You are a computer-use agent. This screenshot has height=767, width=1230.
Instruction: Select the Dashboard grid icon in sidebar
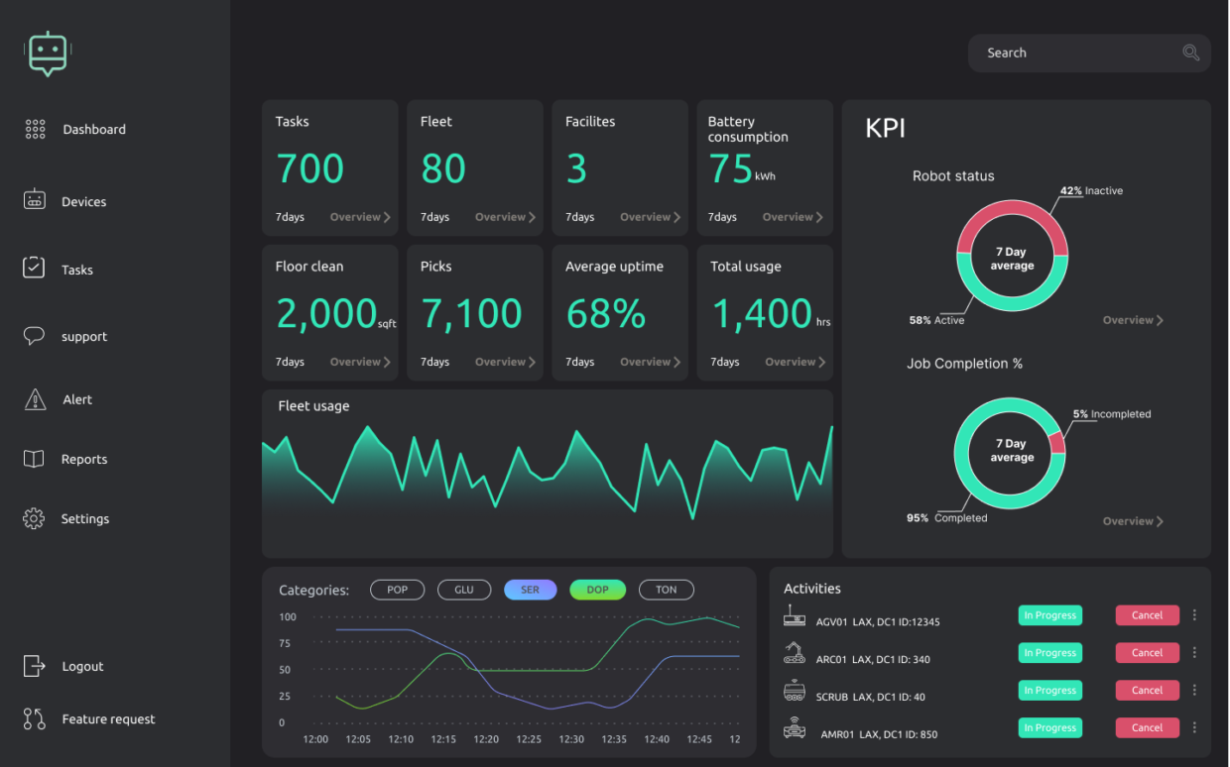(35, 129)
